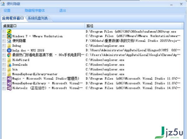Select the help.doc - WPS 2019 entry
The width and height of the screenshot is (187, 139).
(x=28, y=50)
